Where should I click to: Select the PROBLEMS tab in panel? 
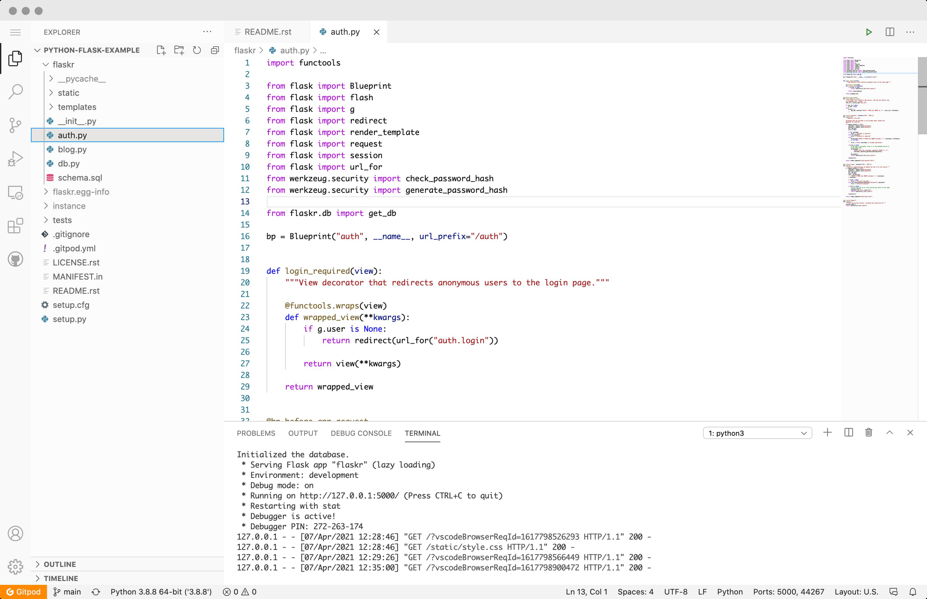pos(256,433)
